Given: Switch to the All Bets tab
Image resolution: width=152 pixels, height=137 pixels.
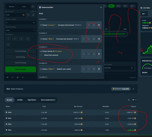Looking at the screenshot, I should (x=20, y=100).
